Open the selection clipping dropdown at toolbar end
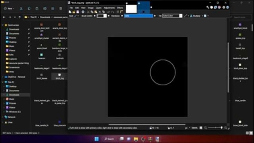254x143 pixels. (206, 16)
